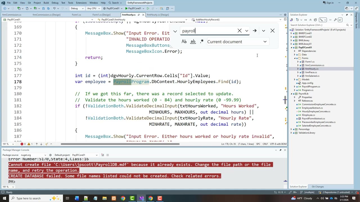Pin the frmHourly.cs tab
Viewport: 360px width, 202px height.
[139, 15]
